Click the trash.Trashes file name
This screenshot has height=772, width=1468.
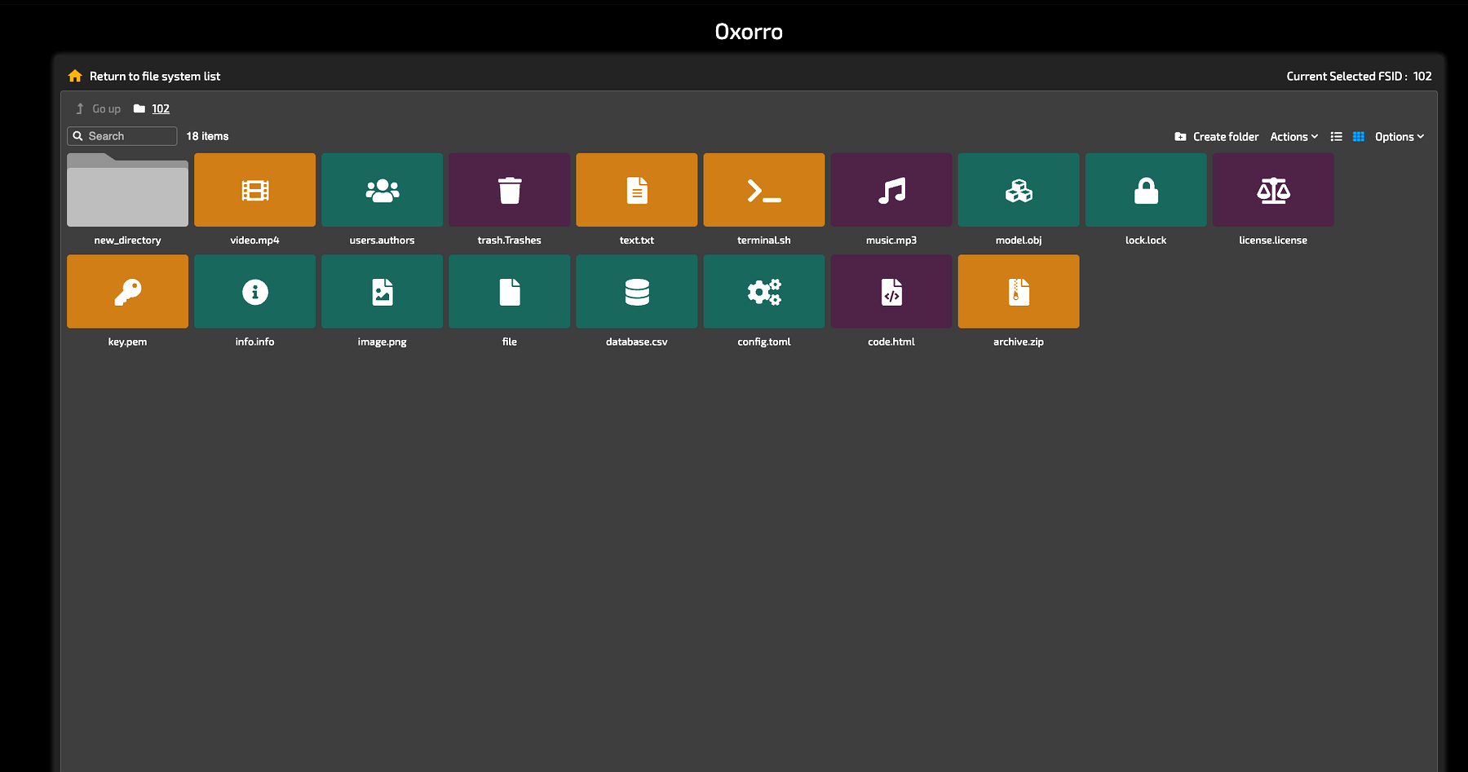click(x=509, y=240)
